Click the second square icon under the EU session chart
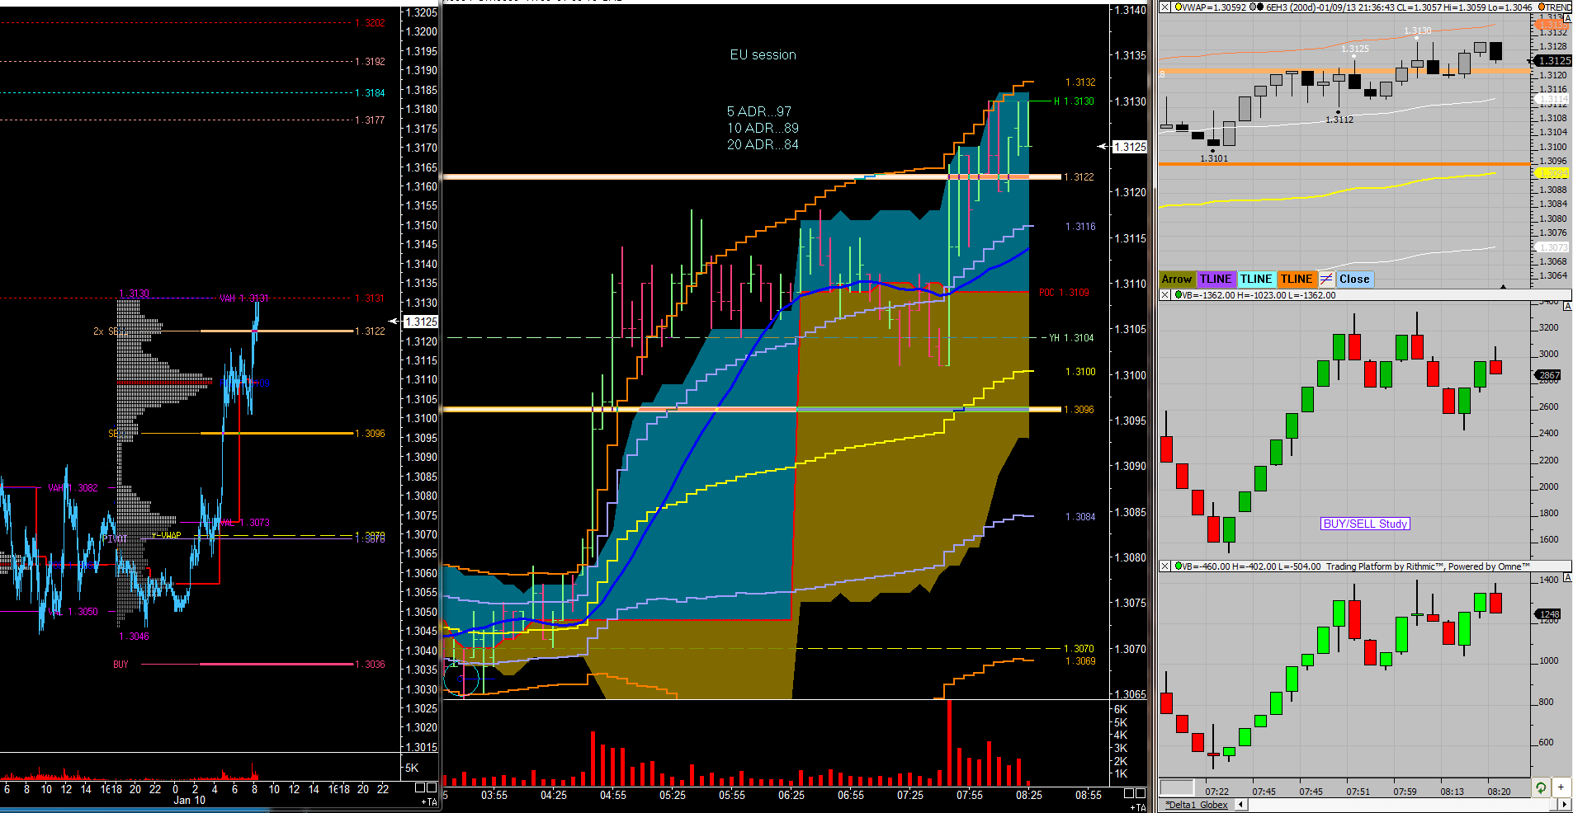The height and width of the screenshot is (813, 1573). click(x=1141, y=793)
